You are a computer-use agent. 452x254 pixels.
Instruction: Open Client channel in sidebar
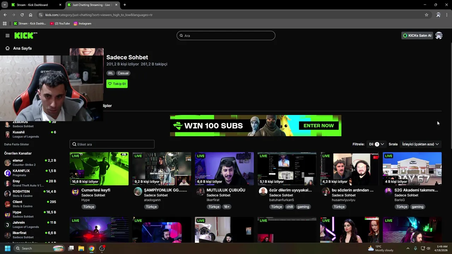(30, 204)
